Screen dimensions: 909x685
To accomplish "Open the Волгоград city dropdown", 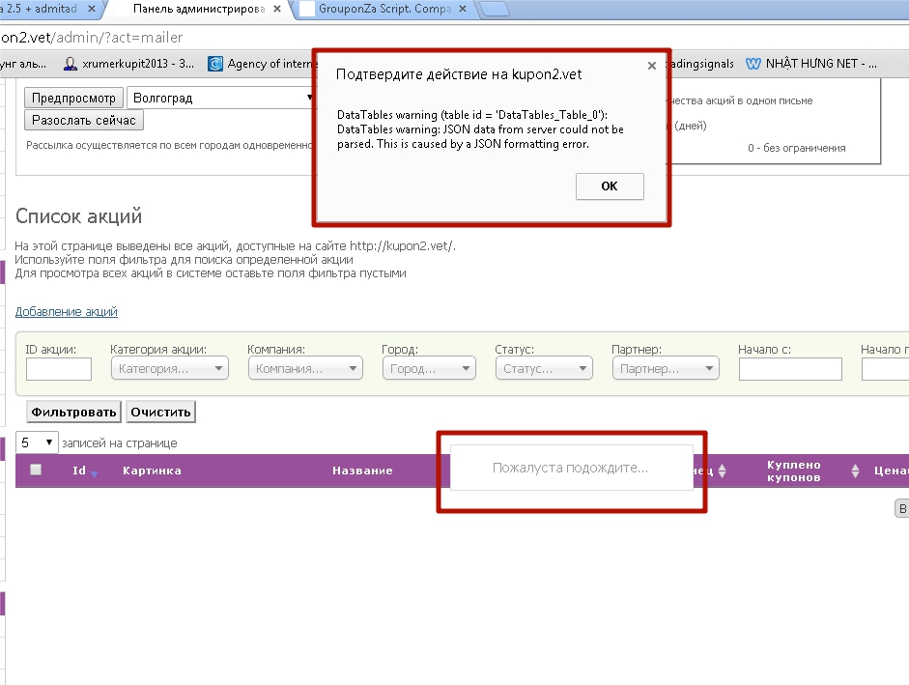I will (222, 99).
